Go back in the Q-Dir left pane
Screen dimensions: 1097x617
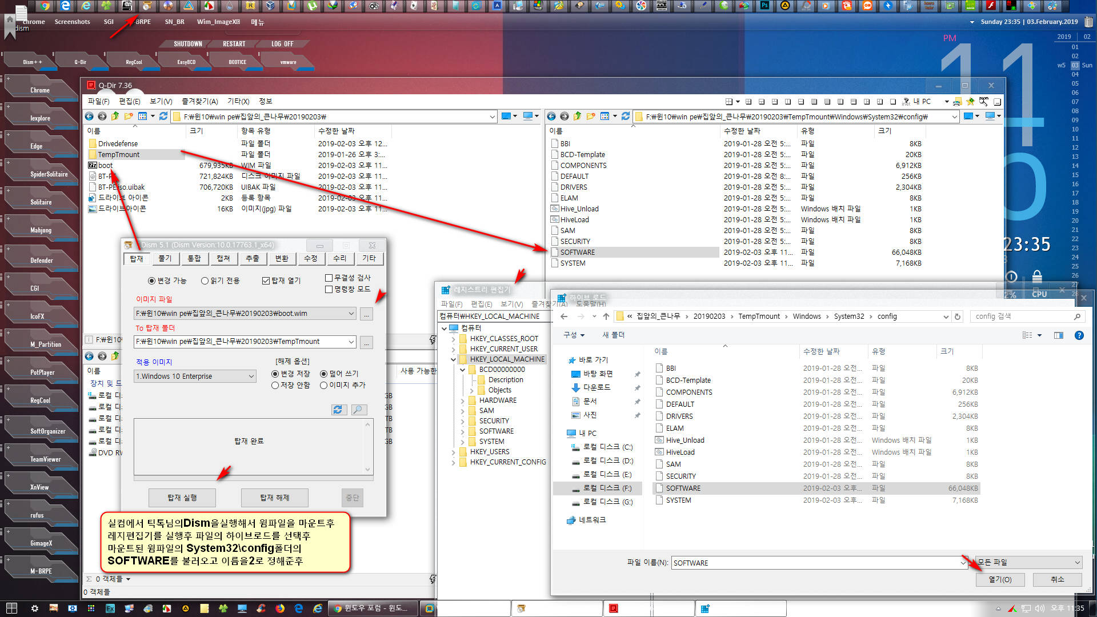click(89, 117)
